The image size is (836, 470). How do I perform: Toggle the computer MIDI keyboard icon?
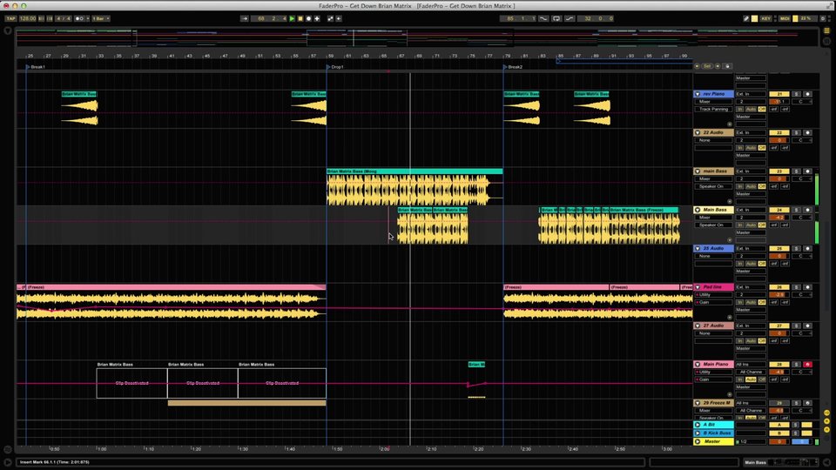(x=755, y=18)
